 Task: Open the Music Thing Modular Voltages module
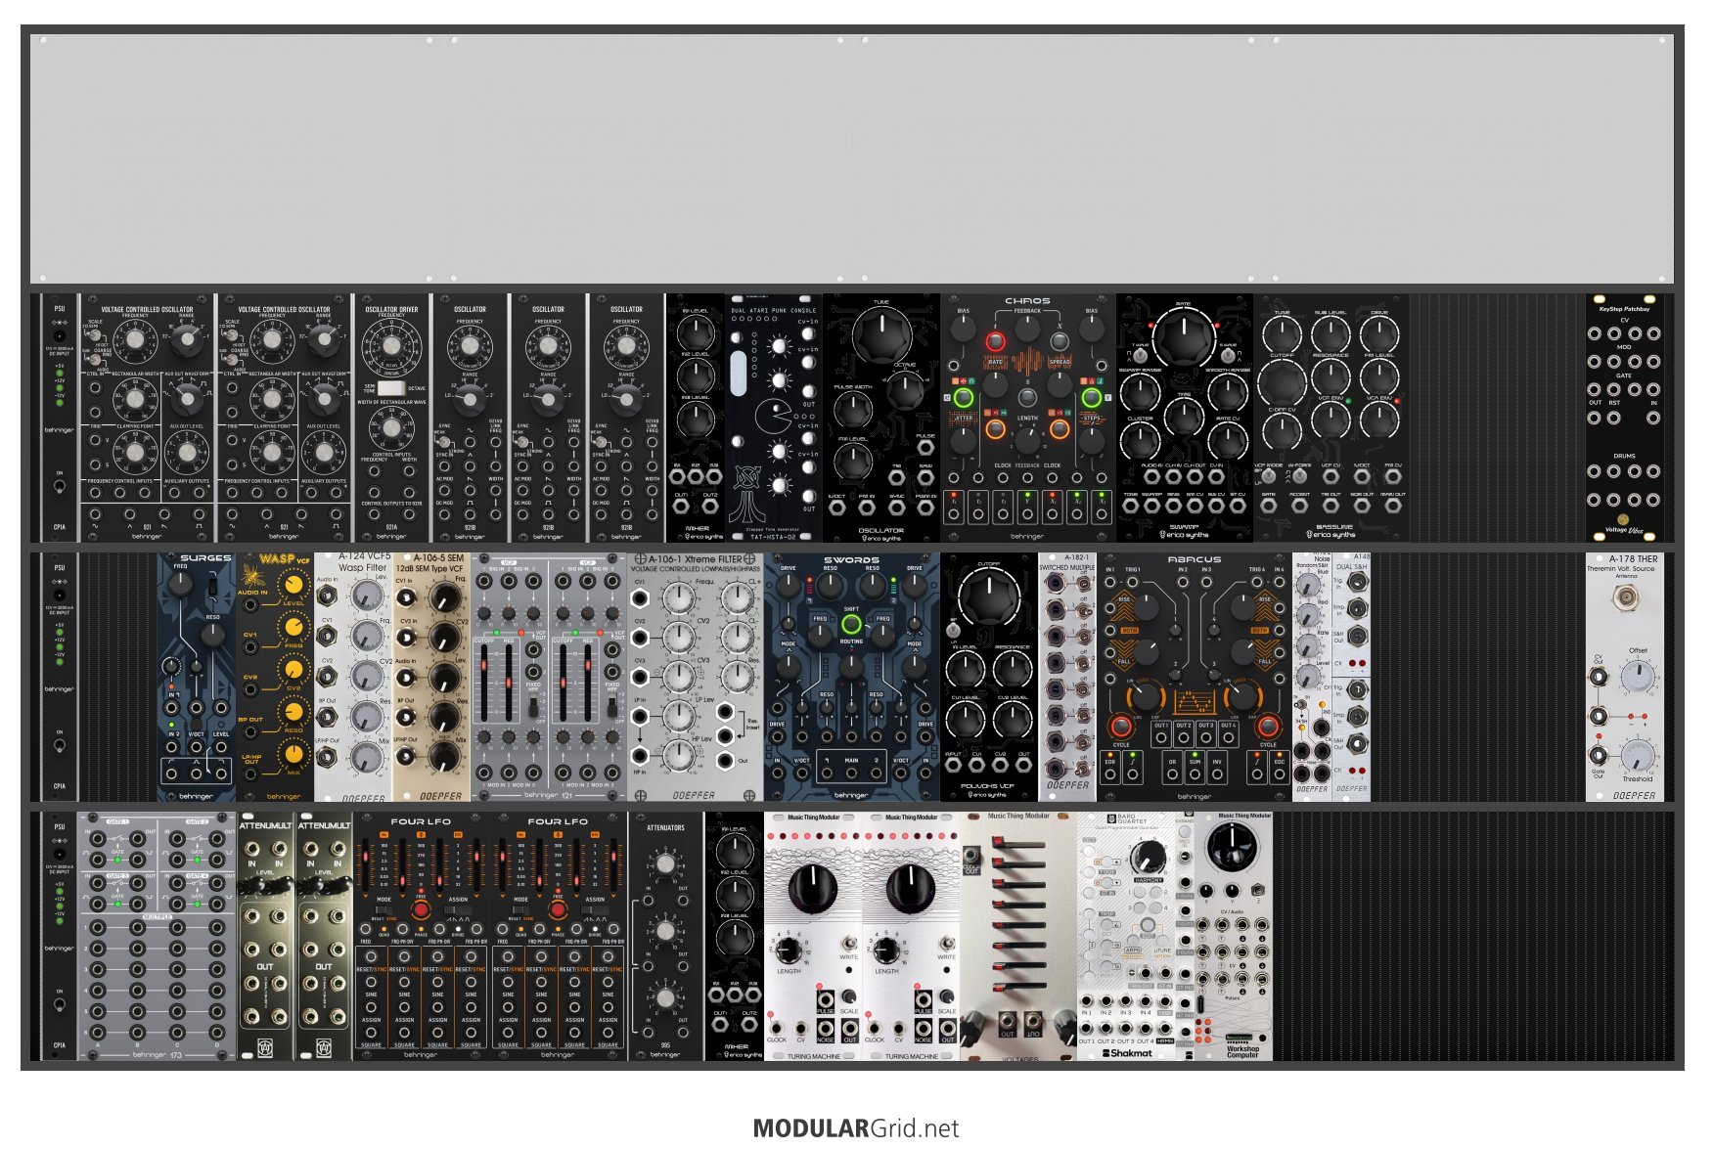[1018, 937]
